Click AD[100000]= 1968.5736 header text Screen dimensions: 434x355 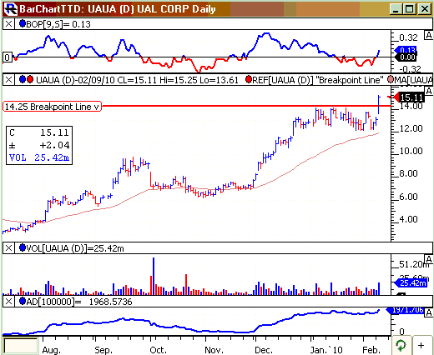click(x=79, y=302)
